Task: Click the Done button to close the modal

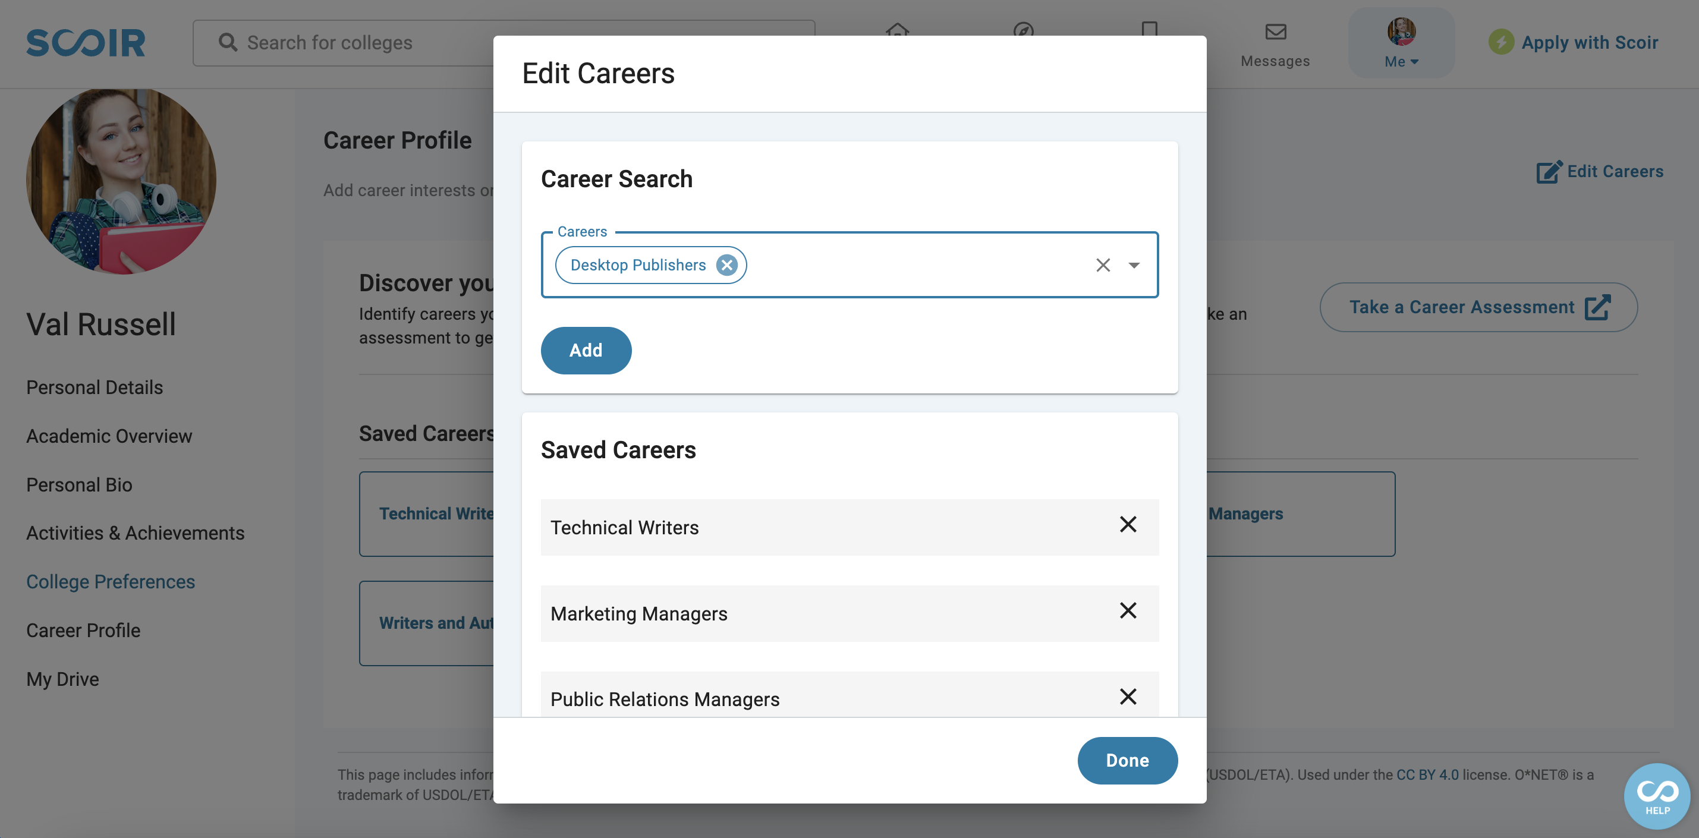Action: click(1128, 760)
